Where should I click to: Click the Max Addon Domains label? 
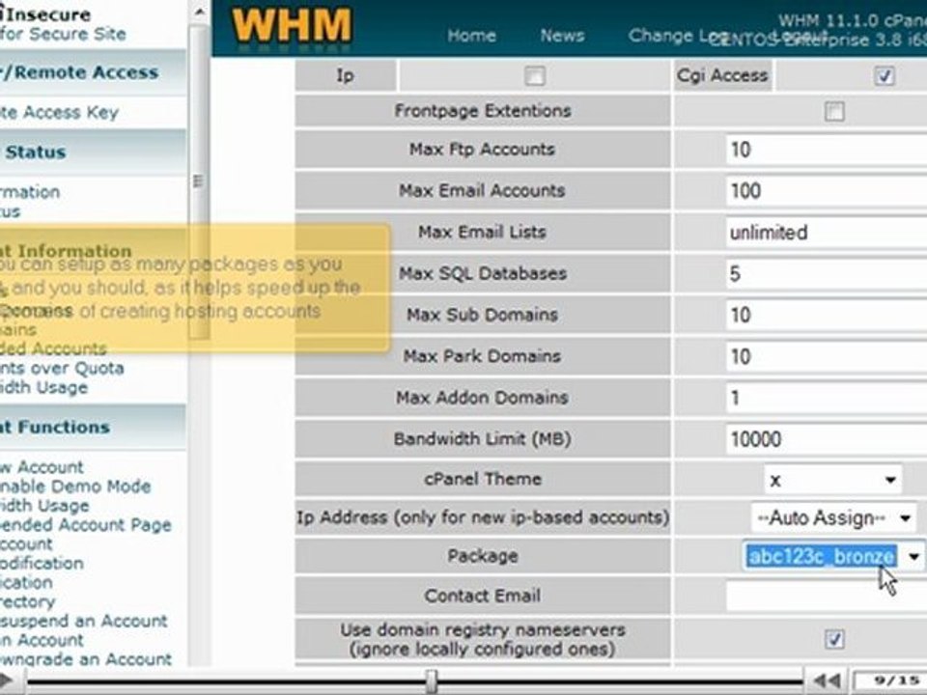(x=483, y=398)
